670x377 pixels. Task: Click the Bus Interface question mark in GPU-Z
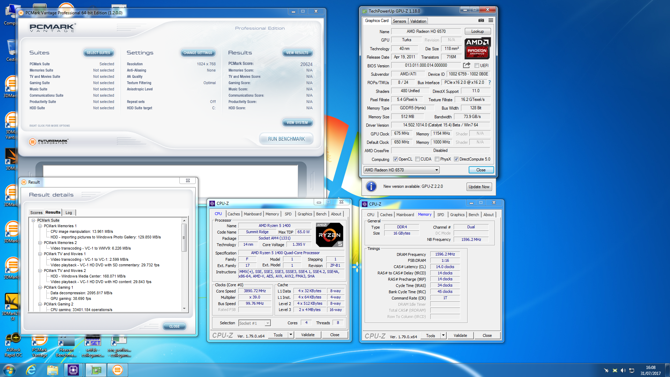(490, 82)
